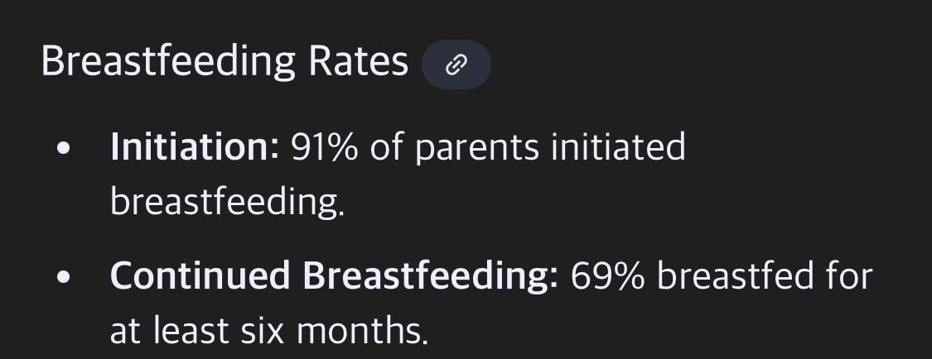Viewport: 932px width, 359px height.
Task: Click the word "initiated"
Action: [x=618, y=147]
